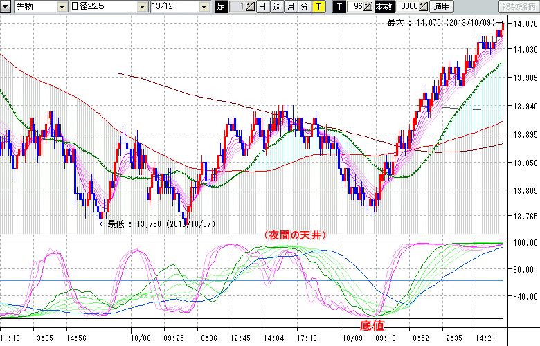Select the 分 minute timeframe button

304,6
